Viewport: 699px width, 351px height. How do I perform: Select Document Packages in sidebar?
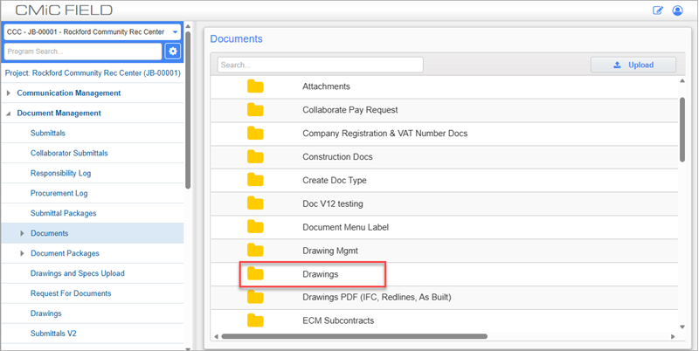click(65, 253)
